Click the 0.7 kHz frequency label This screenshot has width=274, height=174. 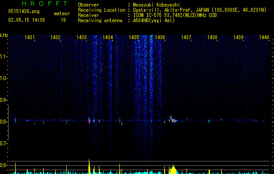click(x=3, y=144)
